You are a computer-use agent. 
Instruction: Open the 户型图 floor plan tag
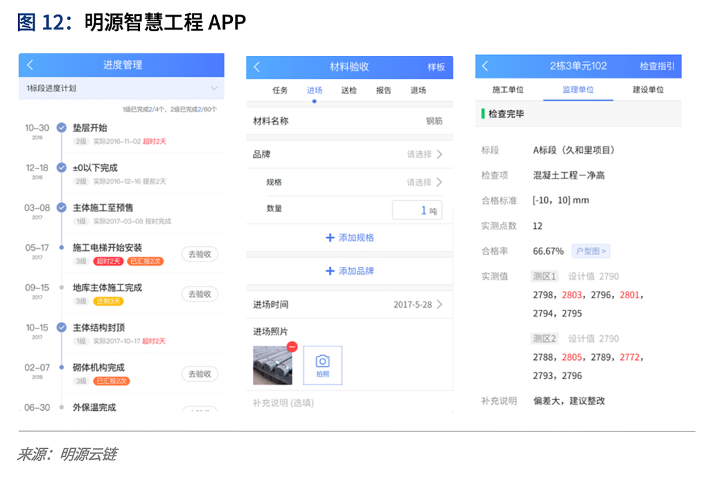pos(590,252)
